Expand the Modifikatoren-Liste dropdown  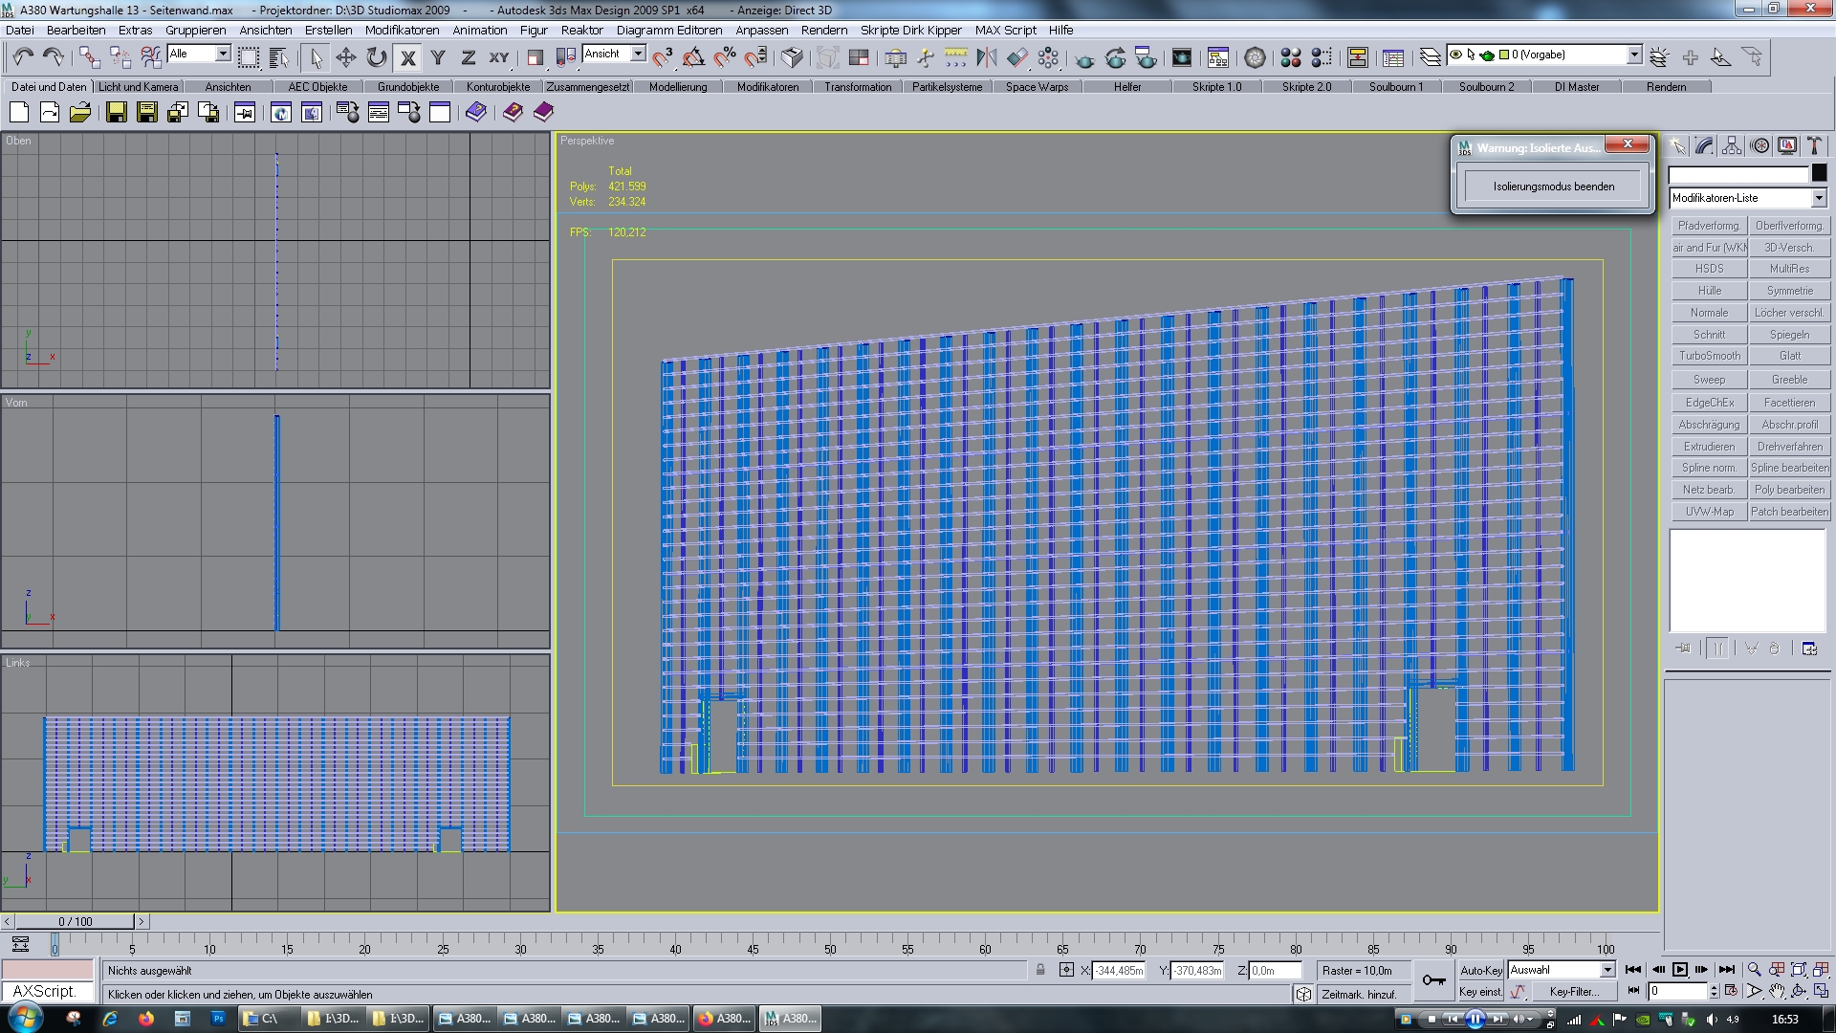1818,198
